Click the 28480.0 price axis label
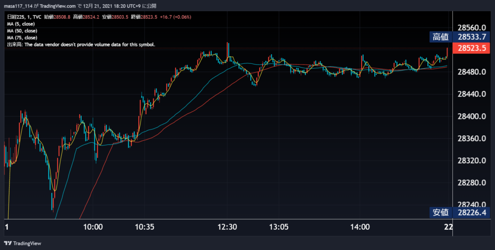Viewport: 495px width, 250px height. [x=472, y=72]
